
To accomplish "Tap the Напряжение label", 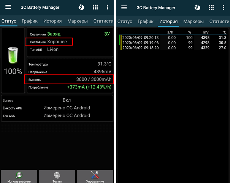I will pos(38,72).
